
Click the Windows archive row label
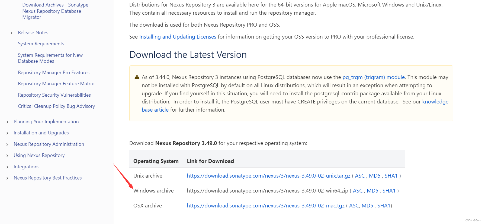tap(153, 191)
